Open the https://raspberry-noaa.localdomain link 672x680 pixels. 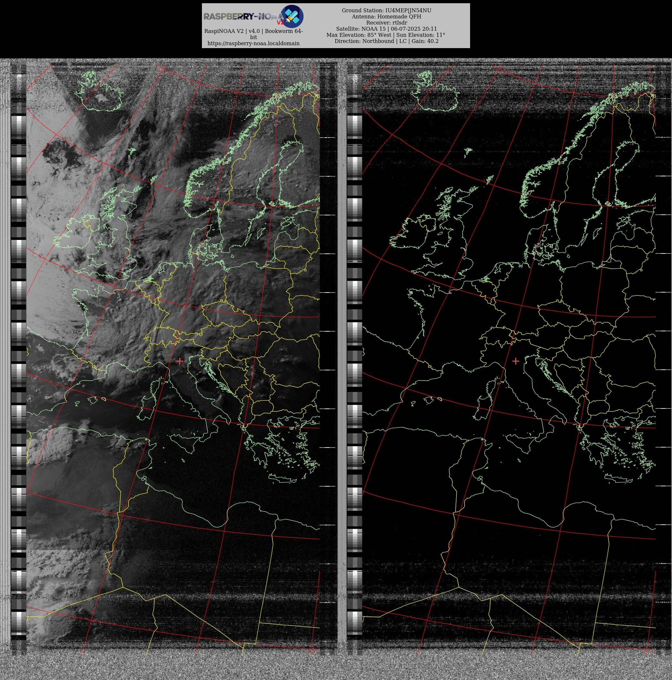pyautogui.click(x=253, y=43)
